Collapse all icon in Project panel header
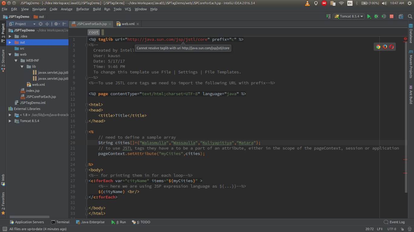 click(x=47, y=24)
